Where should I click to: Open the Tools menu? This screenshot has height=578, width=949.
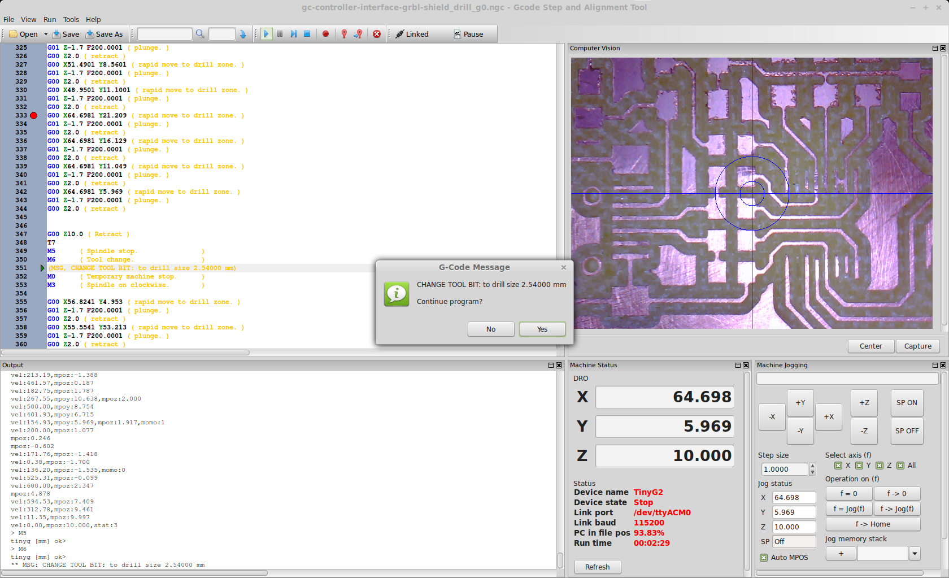tap(71, 19)
